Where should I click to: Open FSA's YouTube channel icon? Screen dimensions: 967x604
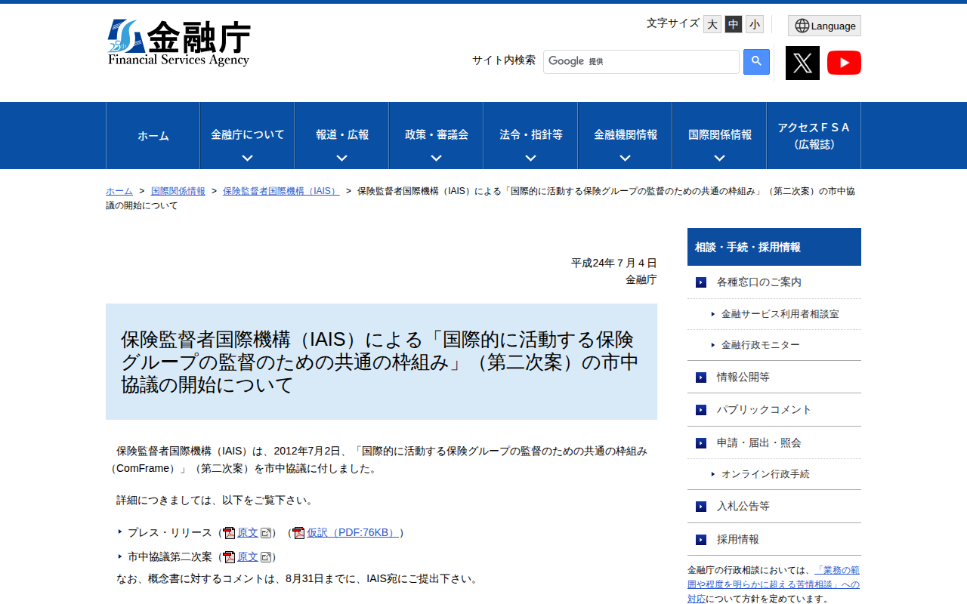tap(844, 63)
